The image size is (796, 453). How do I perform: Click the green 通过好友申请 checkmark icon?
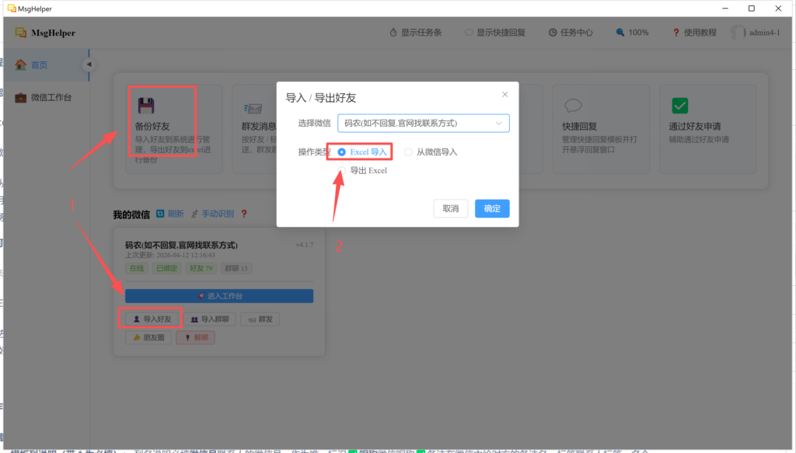[x=679, y=106]
